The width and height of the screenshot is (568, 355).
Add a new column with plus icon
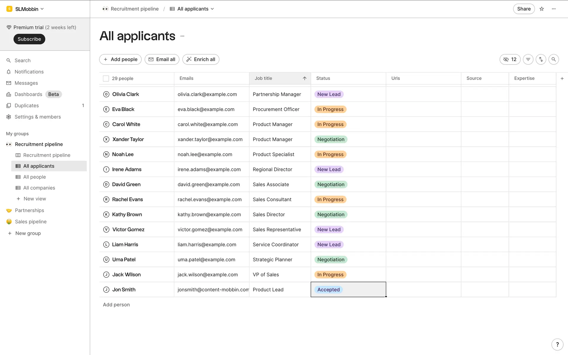[562, 78]
